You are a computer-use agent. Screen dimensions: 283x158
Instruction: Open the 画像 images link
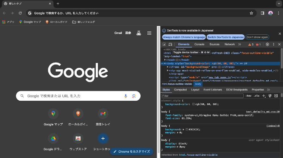pyautogui.click(x=128, y=33)
